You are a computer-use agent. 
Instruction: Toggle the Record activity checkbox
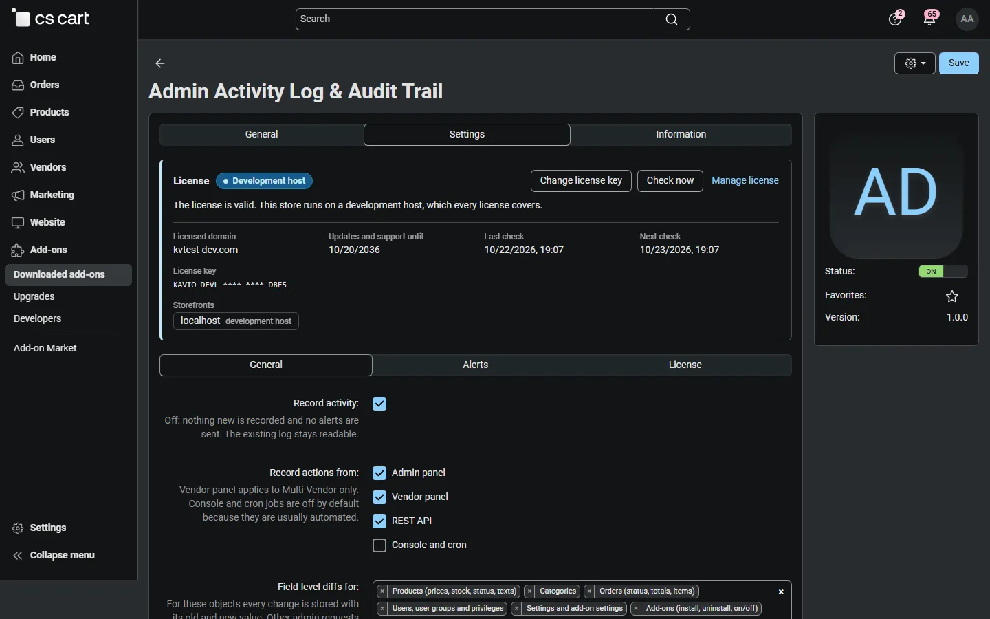[x=379, y=404]
